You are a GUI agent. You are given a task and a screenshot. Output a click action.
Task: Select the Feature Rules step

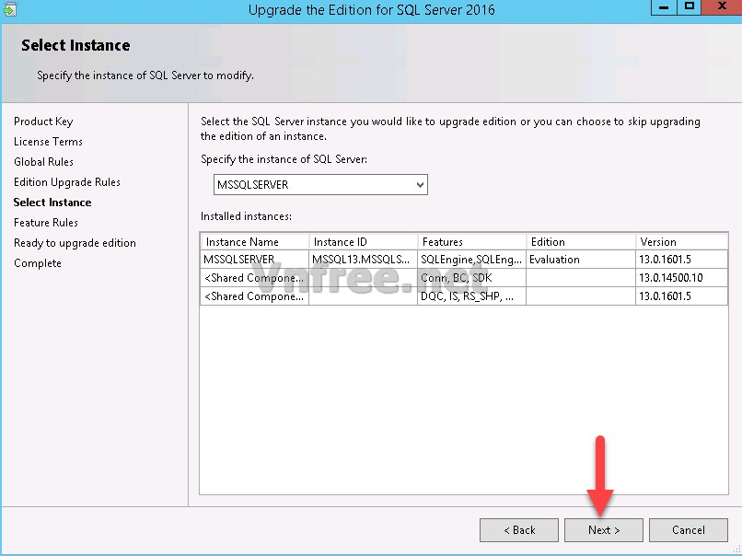pos(45,223)
